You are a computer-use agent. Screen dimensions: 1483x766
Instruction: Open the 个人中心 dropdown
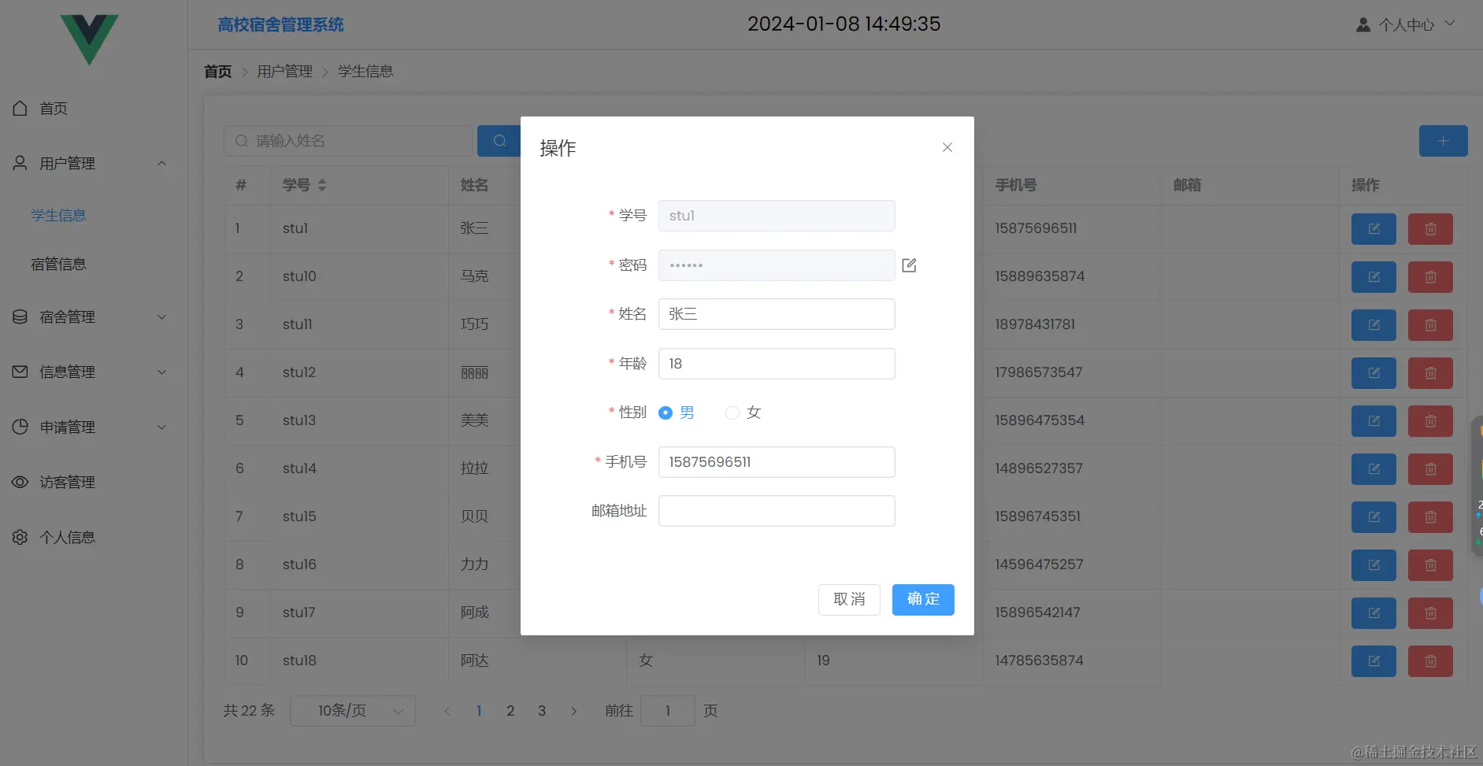click(x=1406, y=25)
